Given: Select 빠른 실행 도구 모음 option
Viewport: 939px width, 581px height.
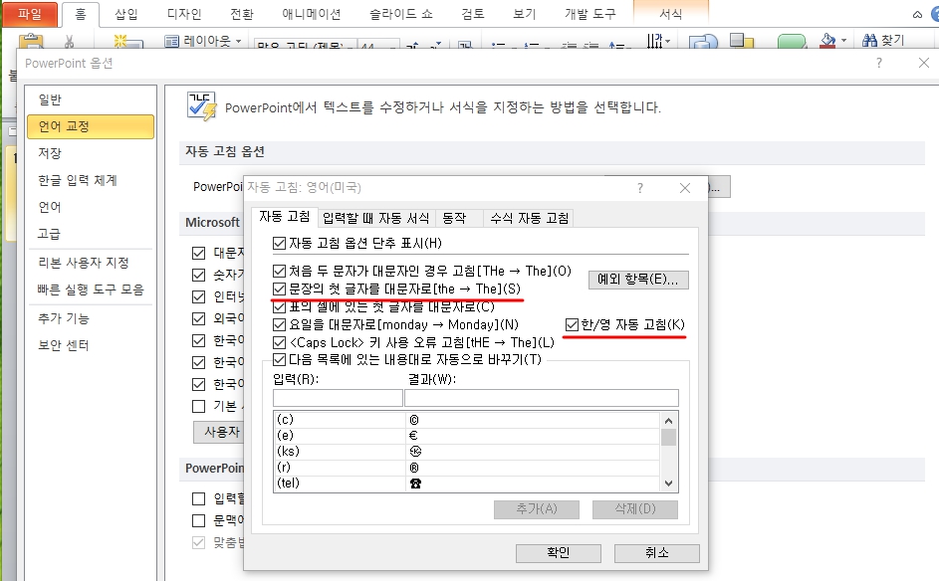Looking at the screenshot, I should pos(91,290).
